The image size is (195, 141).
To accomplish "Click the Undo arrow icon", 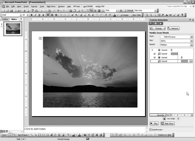I will click(58, 11).
